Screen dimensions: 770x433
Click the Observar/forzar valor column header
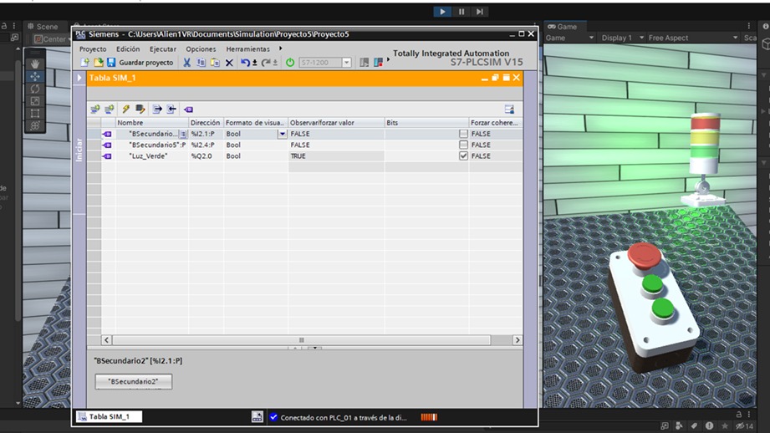point(336,123)
